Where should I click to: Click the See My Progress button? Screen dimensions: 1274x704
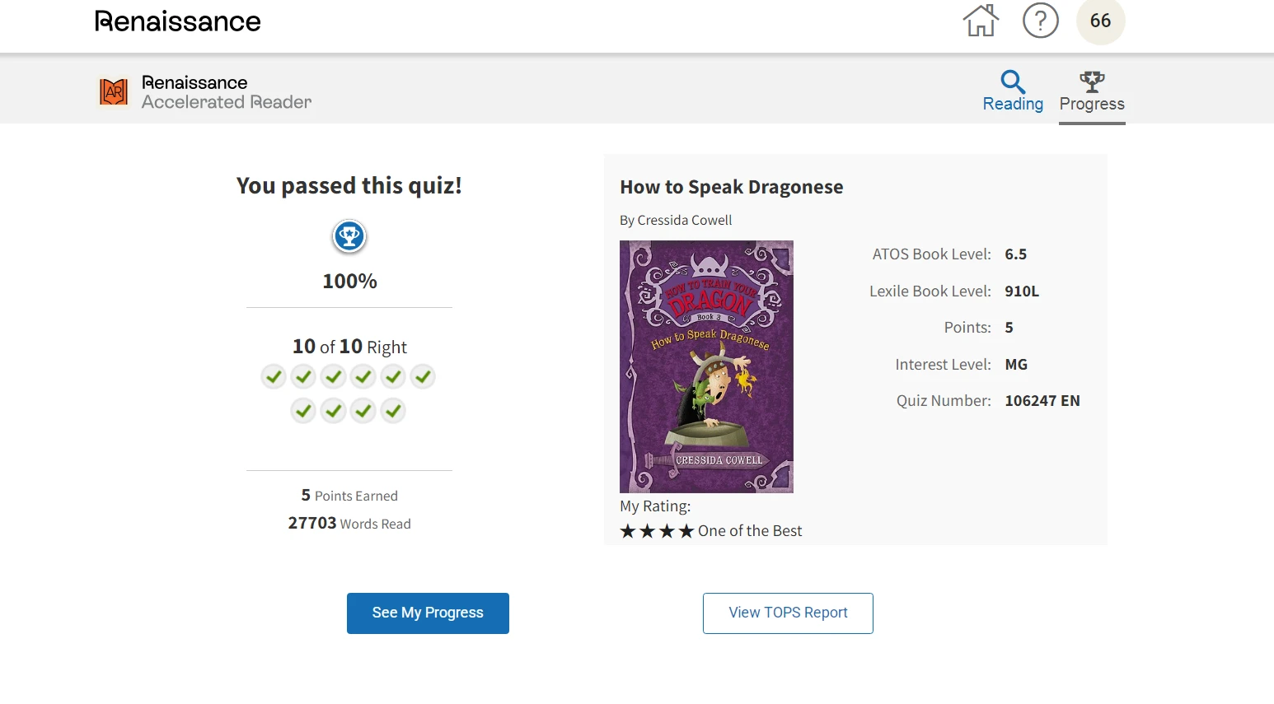coord(428,613)
